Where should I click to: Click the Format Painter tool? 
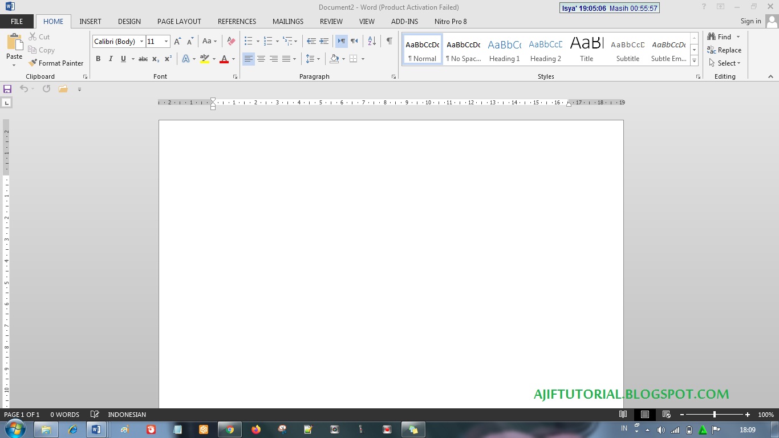(56, 63)
